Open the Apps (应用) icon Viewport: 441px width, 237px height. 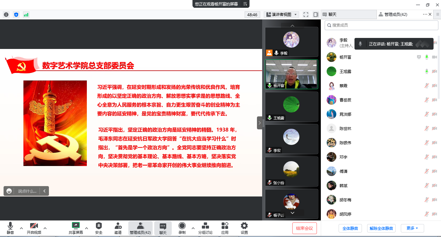pos(225,228)
